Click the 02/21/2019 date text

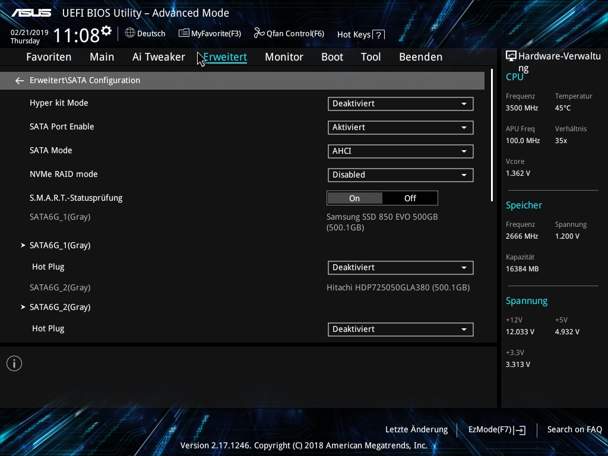coord(30,33)
